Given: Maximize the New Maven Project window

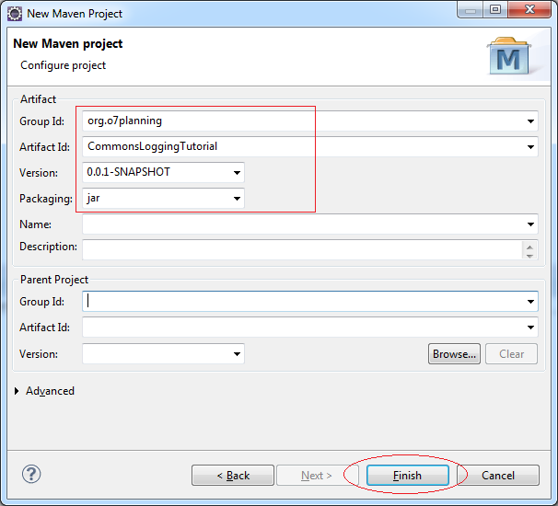Looking at the screenshot, I should (495, 10).
